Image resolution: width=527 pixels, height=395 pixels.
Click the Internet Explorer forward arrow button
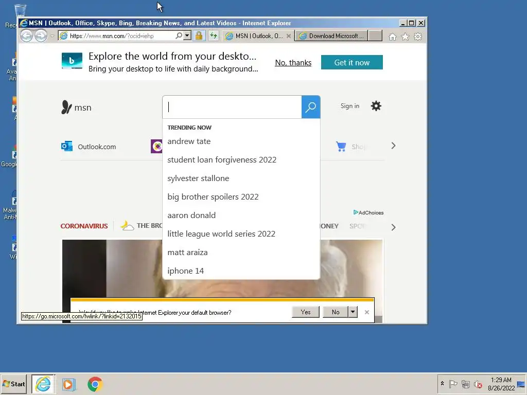pos(41,35)
